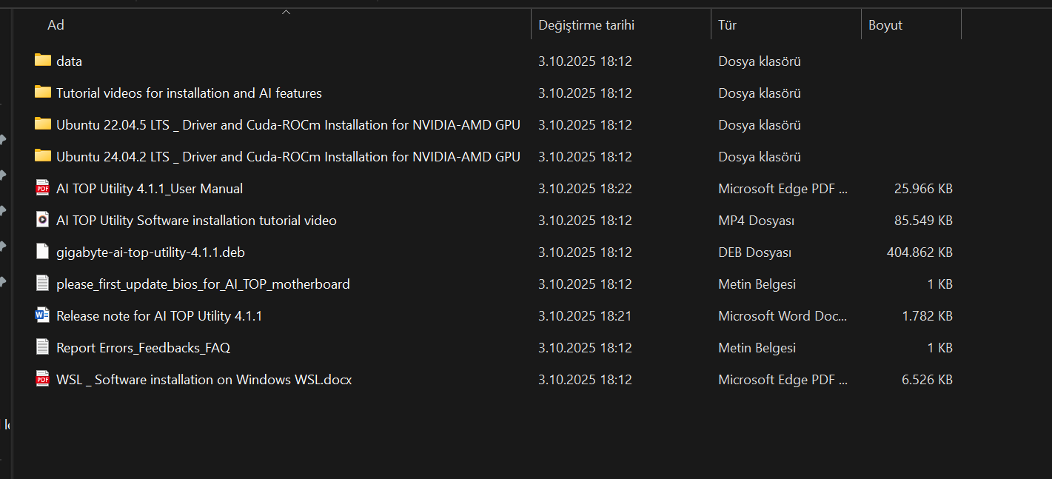The height and width of the screenshot is (479, 1052).
Task: Click the size value 85.549 KB
Action: point(923,221)
